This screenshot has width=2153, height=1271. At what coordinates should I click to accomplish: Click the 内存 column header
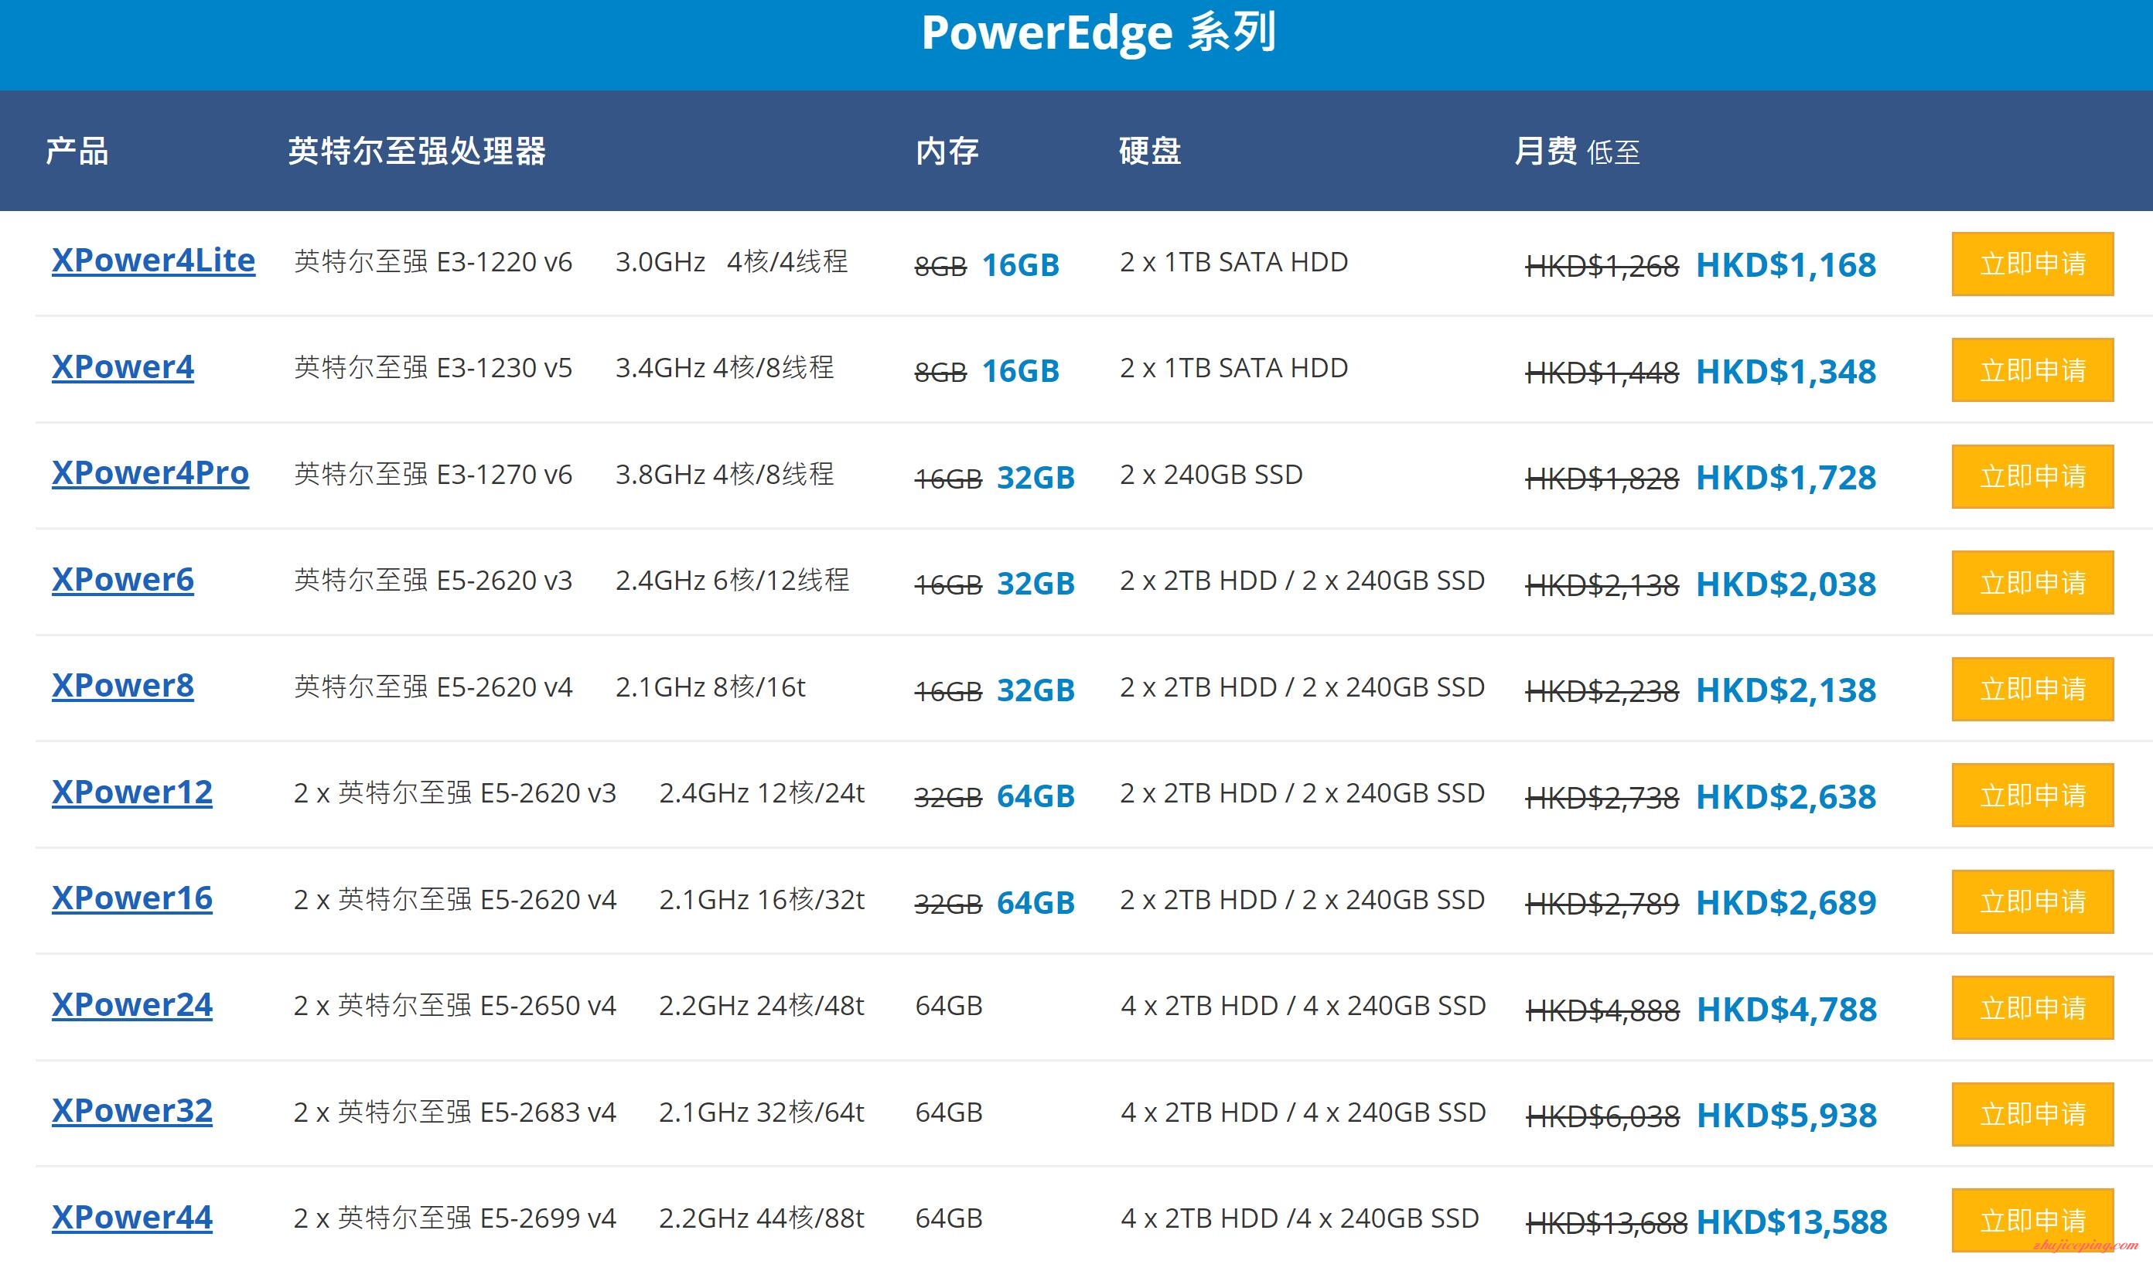tap(947, 151)
